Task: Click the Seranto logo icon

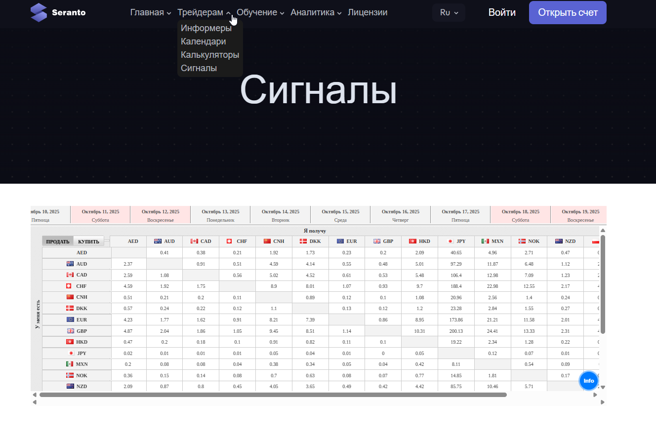Action: click(39, 12)
